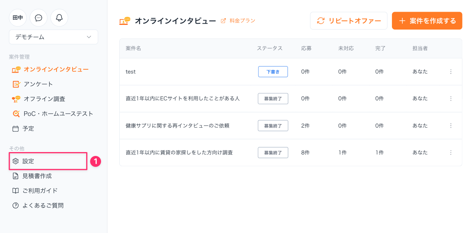The image size is (473, 233).
Task: Click the リピートオファー button
Action: 349,21
